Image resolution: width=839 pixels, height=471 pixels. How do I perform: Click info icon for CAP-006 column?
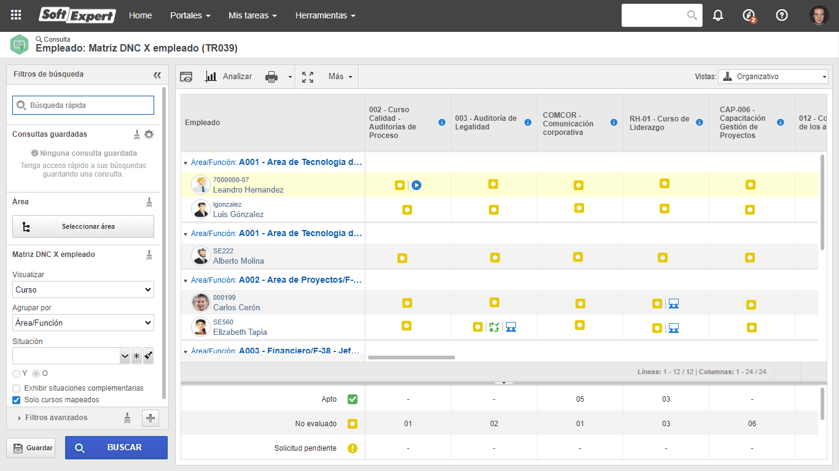coord(781,123)
